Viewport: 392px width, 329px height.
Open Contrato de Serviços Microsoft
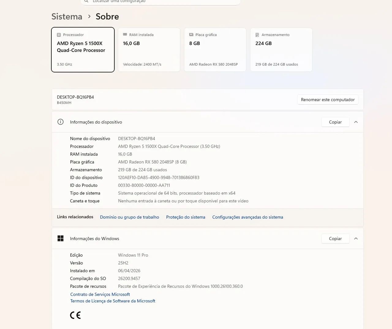coord(100,294)
